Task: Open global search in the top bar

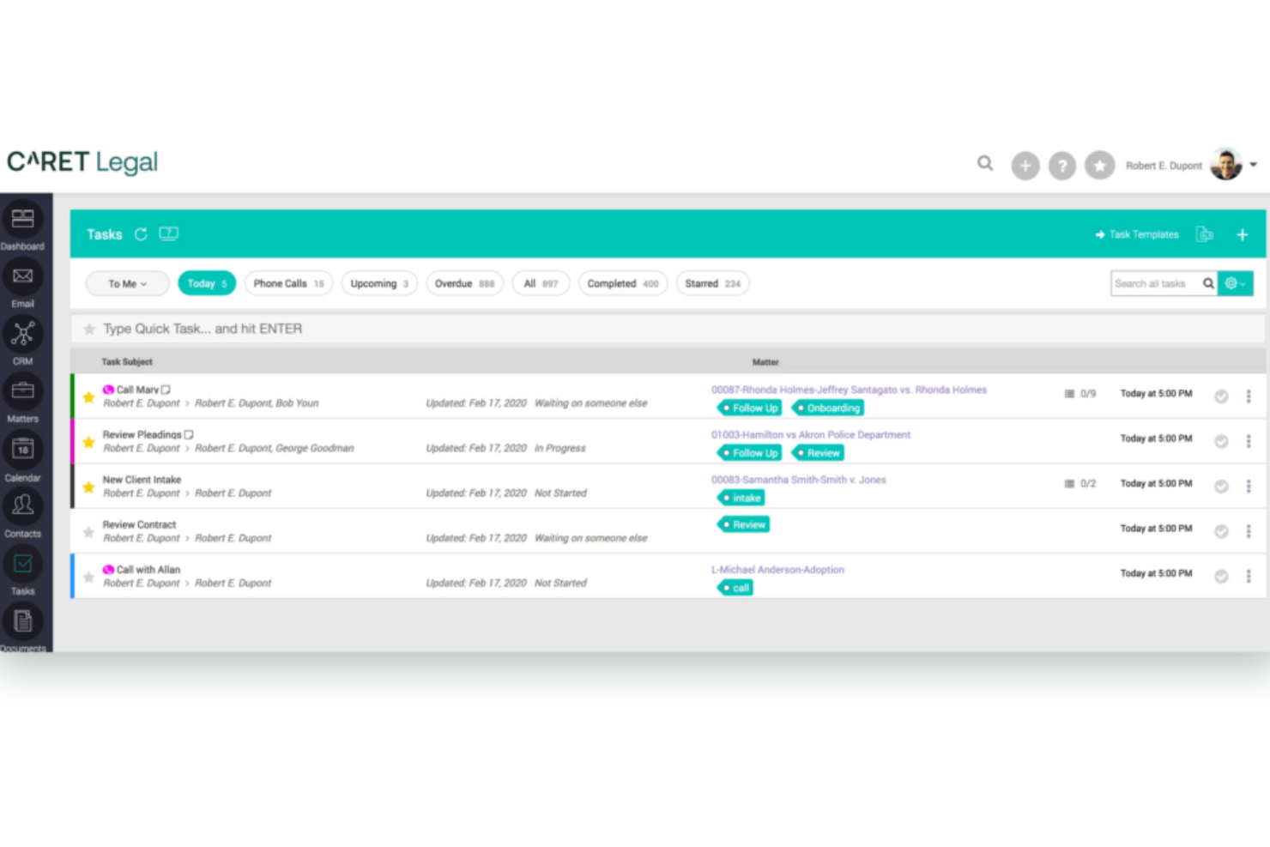Action: click(984, 163)
